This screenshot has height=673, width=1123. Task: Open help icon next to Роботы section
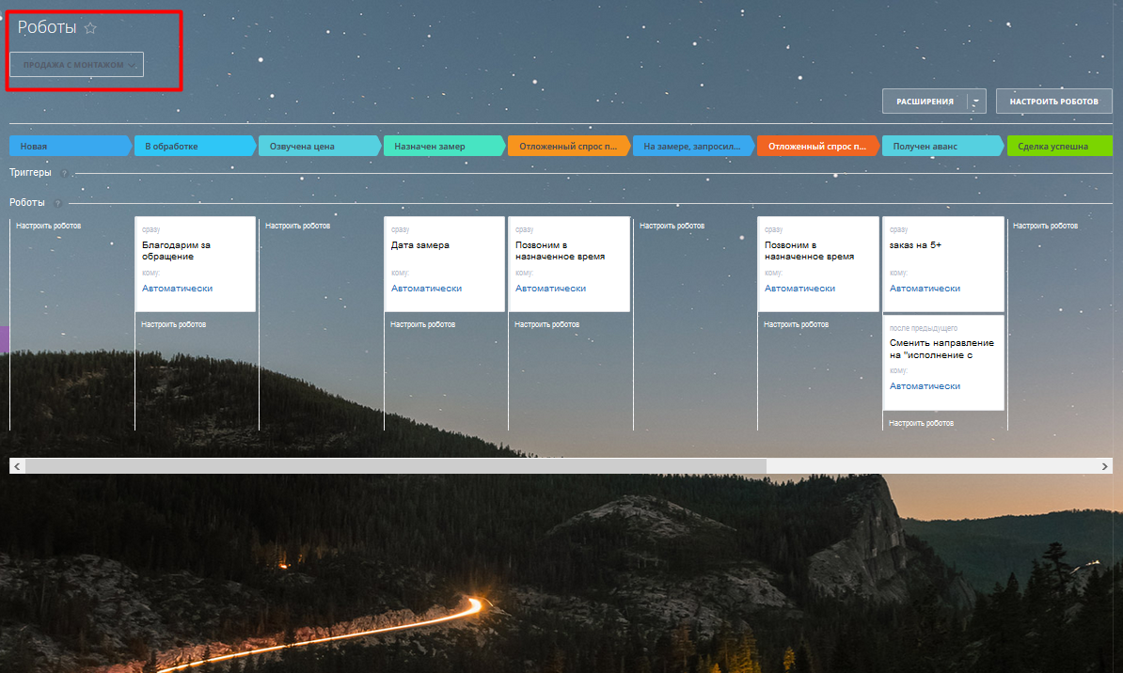(x=58, y=203)
